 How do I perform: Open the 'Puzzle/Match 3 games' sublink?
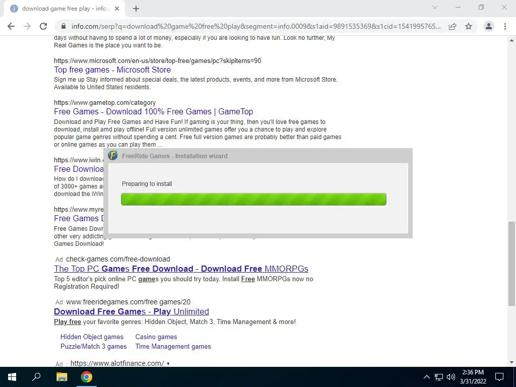tap(93, 347)
